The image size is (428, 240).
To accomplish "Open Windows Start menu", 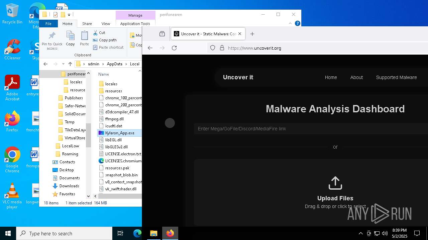I will [x=8, y=233].
